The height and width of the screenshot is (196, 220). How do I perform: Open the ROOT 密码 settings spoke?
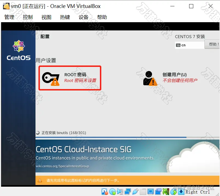click(70, 78)
